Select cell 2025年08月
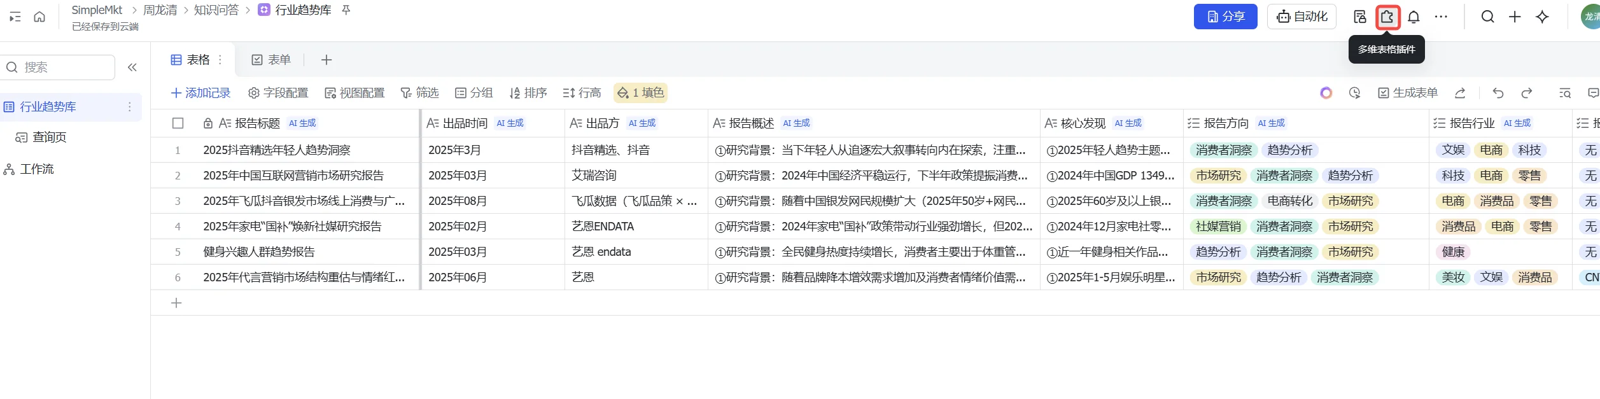This screenshot has height=399, width=1600. (x=493, y=201)
